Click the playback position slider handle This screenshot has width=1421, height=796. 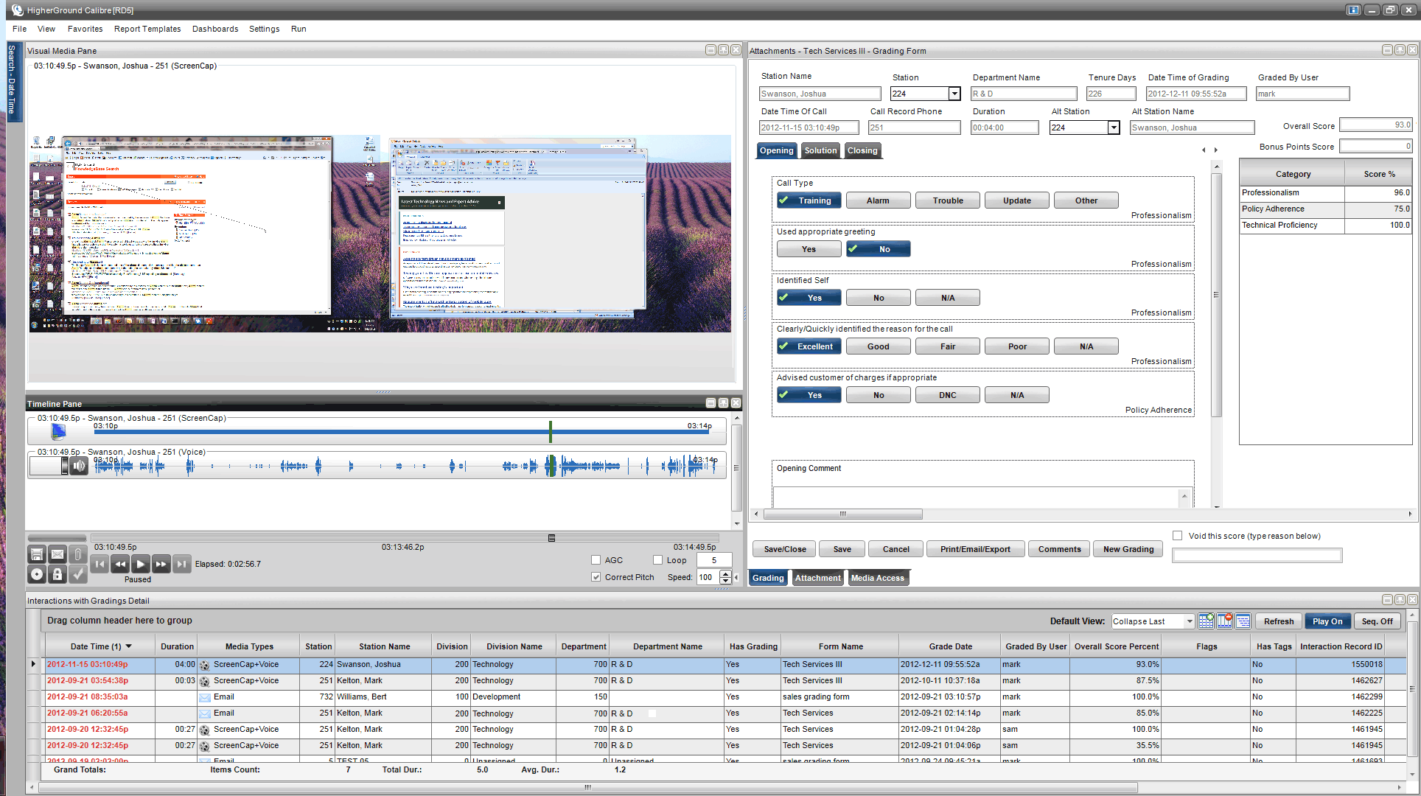coord(551,538)
